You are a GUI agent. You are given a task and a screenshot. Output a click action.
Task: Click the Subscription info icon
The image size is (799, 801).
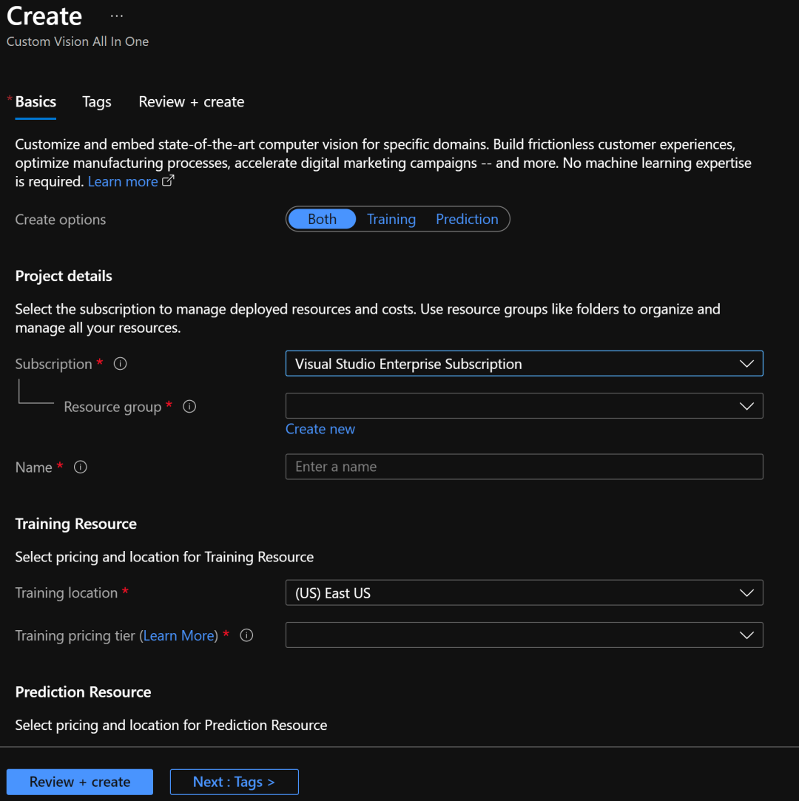[x=120, y=364]
